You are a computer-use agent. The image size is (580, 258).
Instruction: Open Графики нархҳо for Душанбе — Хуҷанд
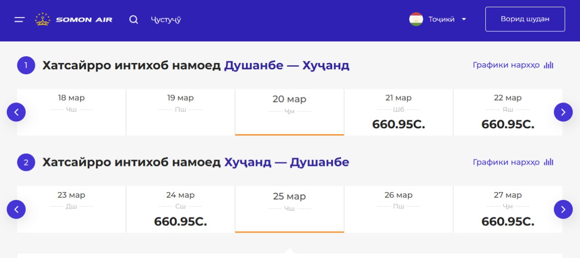(x=513, y=65)
